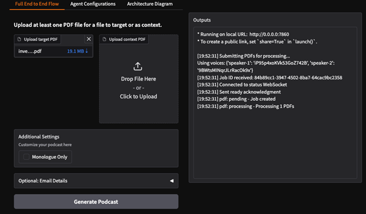Switch to the Full End to End Flow tab
366x214 pixels.
point(37,4)
